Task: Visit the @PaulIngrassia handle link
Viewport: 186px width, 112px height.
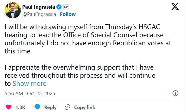Action: [39, 14]
